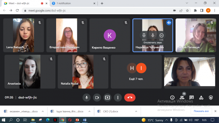Viewport: 219px width, 123px height.
Task: Expand options for Іщук Іванна download
Action: coord(89,111)
